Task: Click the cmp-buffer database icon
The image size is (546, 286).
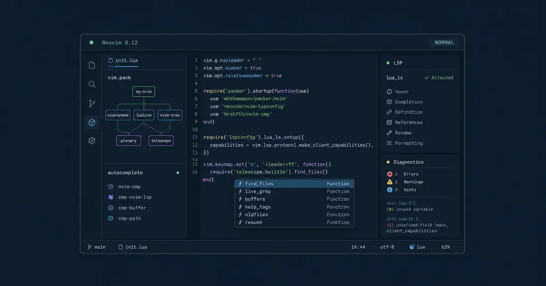Action: [111, 208]
